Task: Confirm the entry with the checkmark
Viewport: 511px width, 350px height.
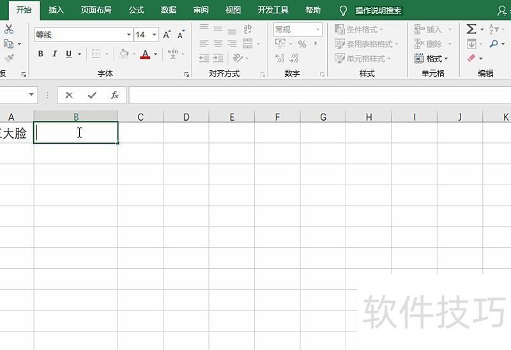Action: point(92,95)
